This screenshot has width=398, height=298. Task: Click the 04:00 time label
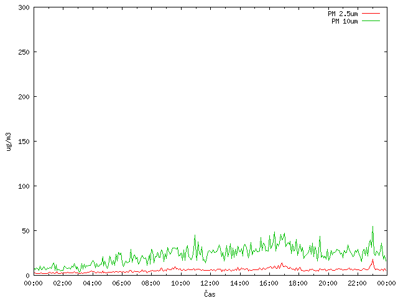pos(92,283)
